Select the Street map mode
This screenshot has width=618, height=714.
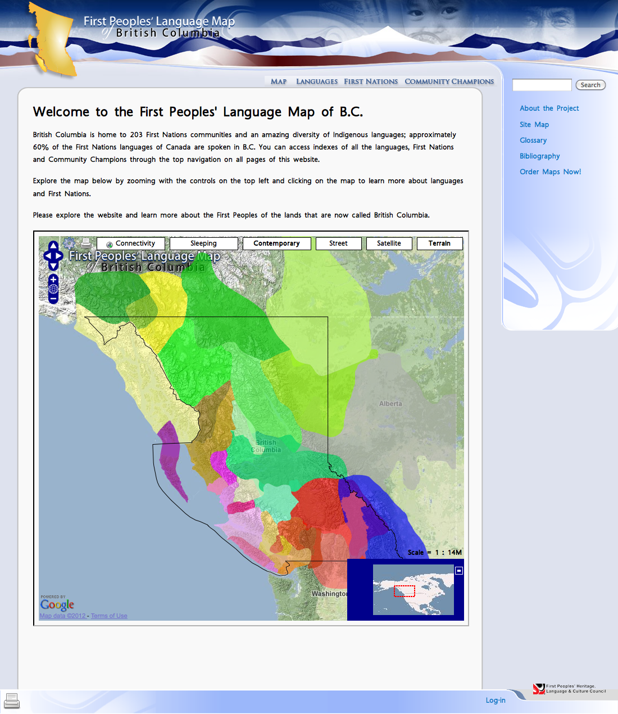[338, 243]
